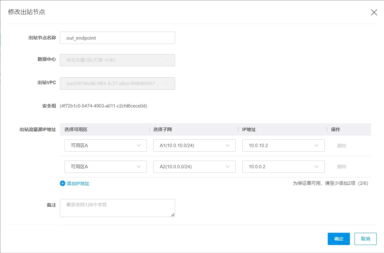The height and width of the screenshot is (253, 384).
Task: Open the 10.0.10.2 IP address dropdown
Action: pyautogui.click(x=283, y=146)
